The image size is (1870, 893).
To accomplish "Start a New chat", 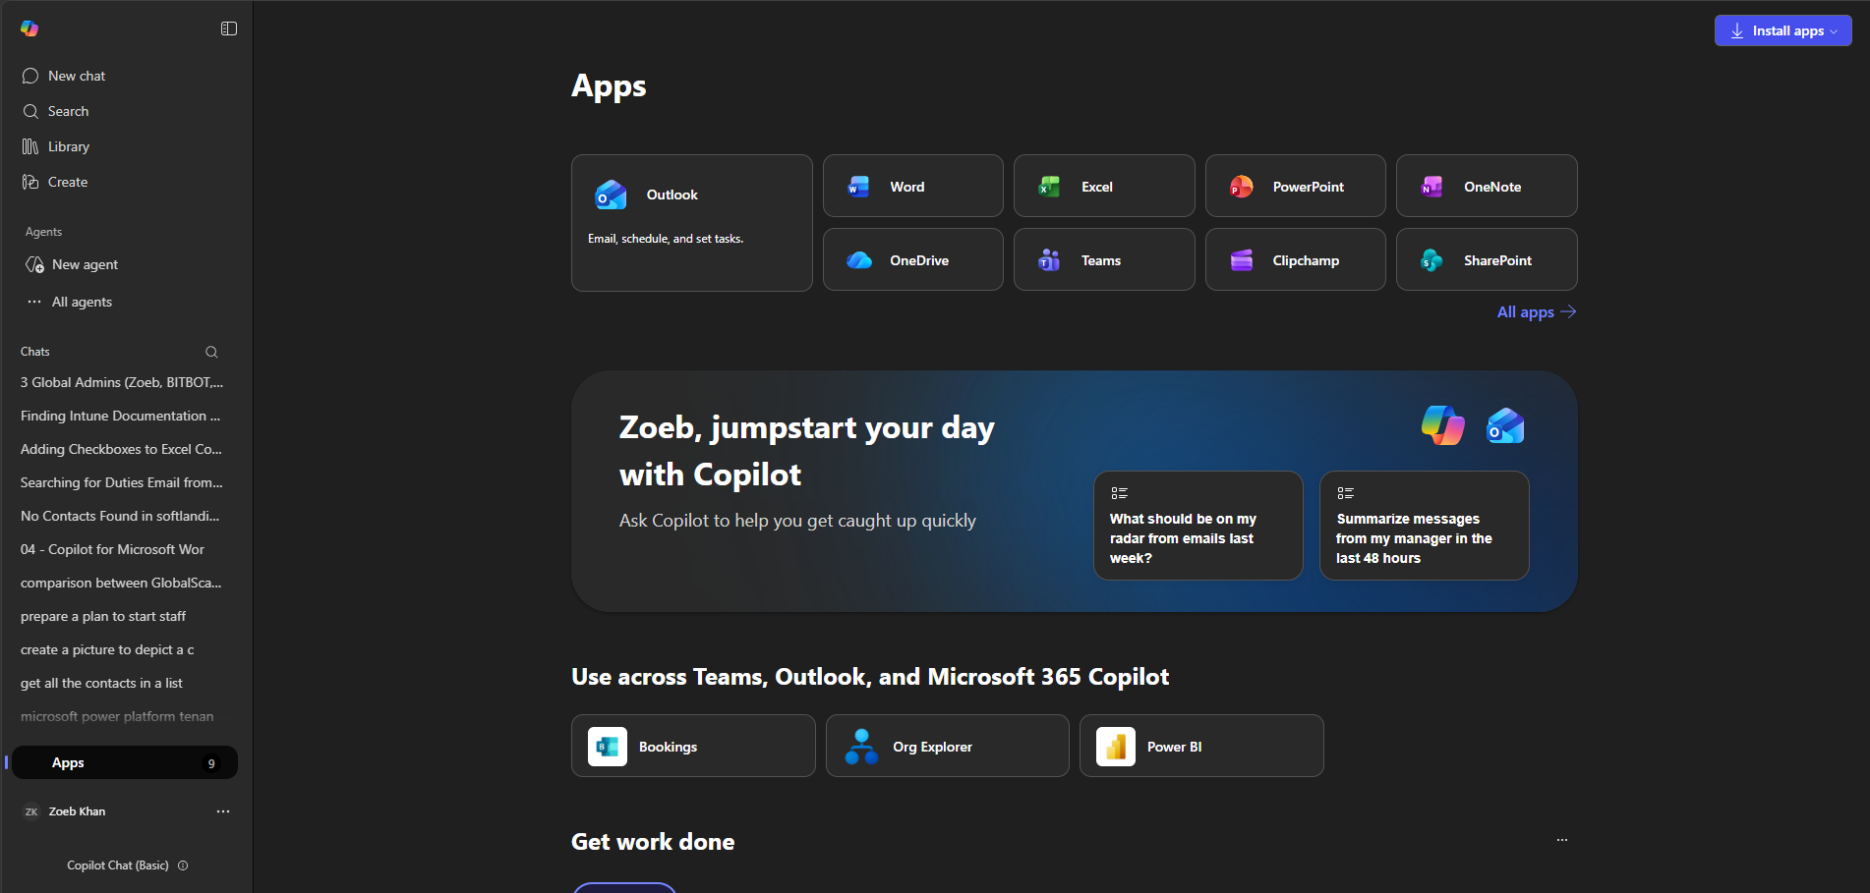I will 76,76.
